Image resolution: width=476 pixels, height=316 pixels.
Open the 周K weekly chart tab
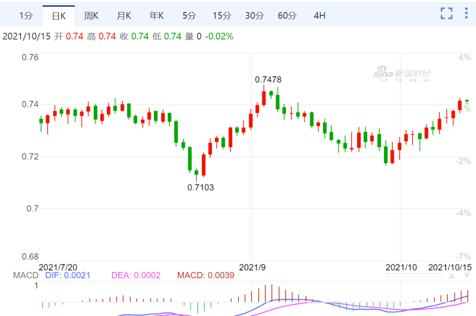point(91,15)
